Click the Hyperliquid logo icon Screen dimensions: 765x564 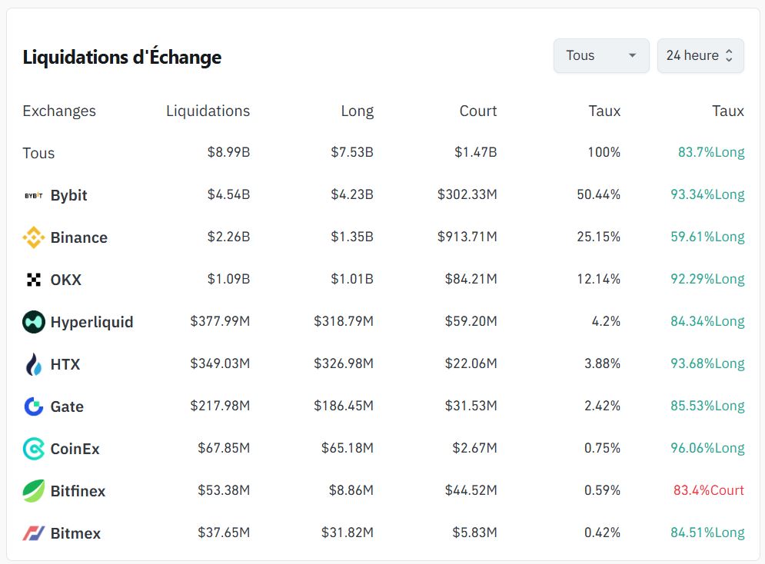click(x=34, y=323)
